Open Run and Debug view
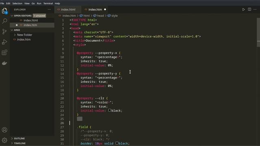The height and width of the screenshot is (146, 260). coord(4,42)
